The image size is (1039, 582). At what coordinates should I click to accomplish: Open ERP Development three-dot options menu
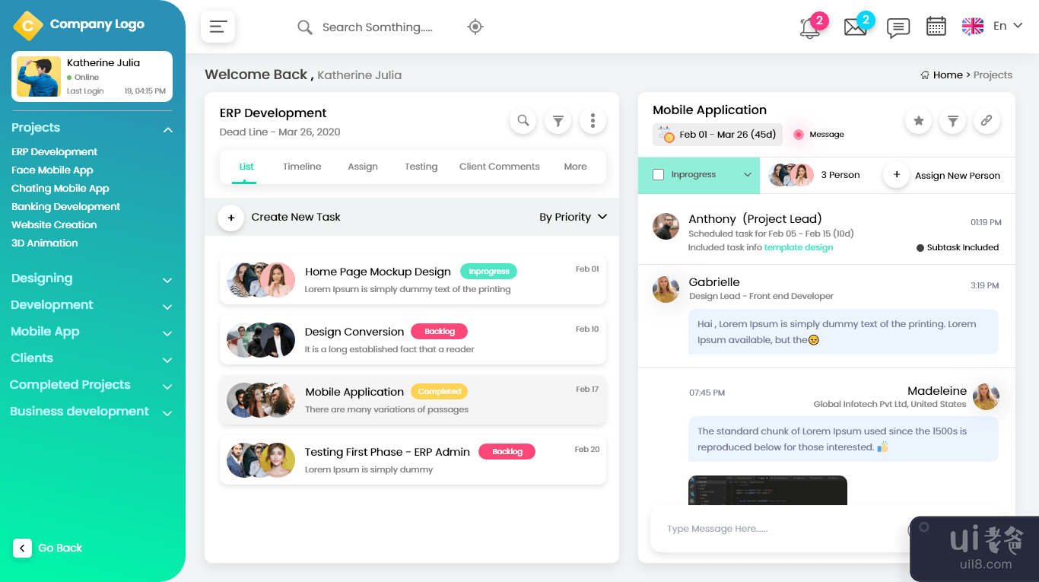tap(593, 120)
